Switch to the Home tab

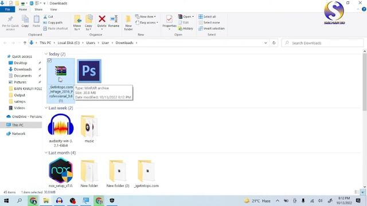tap(23, 9)
